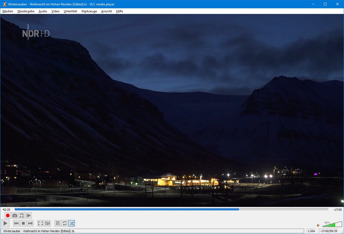Advance frame by frame
The width and height of the screenshot is (344, 234).
[x=29, y=216]
